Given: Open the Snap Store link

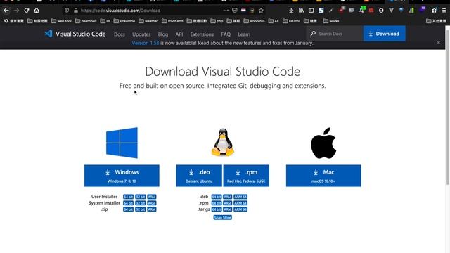Looking at the screenshot, I should (223, 217).
